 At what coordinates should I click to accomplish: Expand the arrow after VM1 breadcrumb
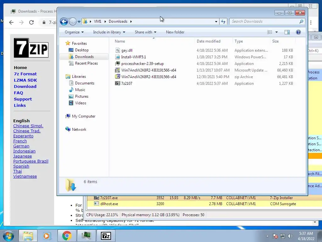pos(105,21)
